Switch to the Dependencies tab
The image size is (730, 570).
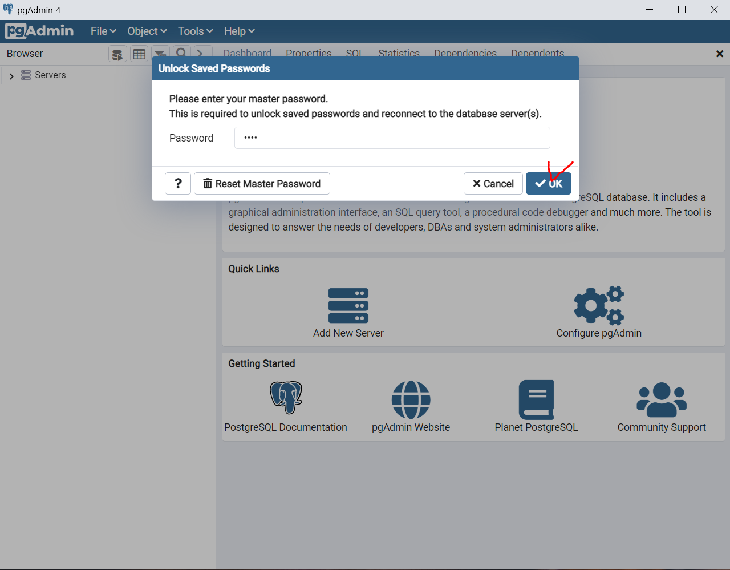[x=465, y=54]
